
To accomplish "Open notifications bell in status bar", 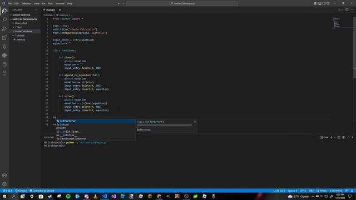I will pos(352,191).
